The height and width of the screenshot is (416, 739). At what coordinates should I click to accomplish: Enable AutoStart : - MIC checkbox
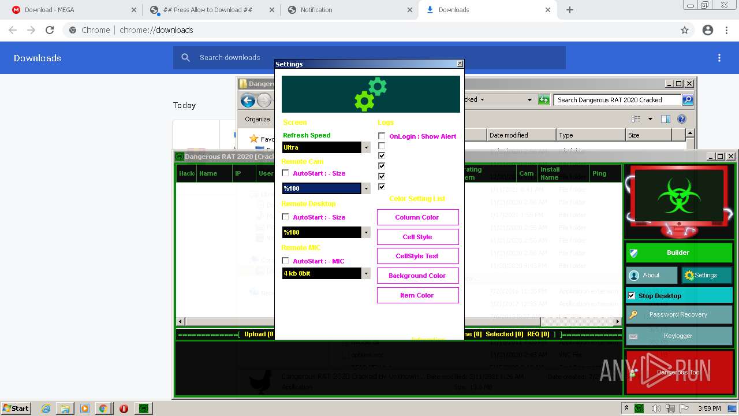285,261
